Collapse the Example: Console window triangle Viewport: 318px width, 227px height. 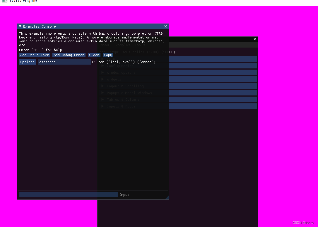pyautogui.click(x=20, y=26)
